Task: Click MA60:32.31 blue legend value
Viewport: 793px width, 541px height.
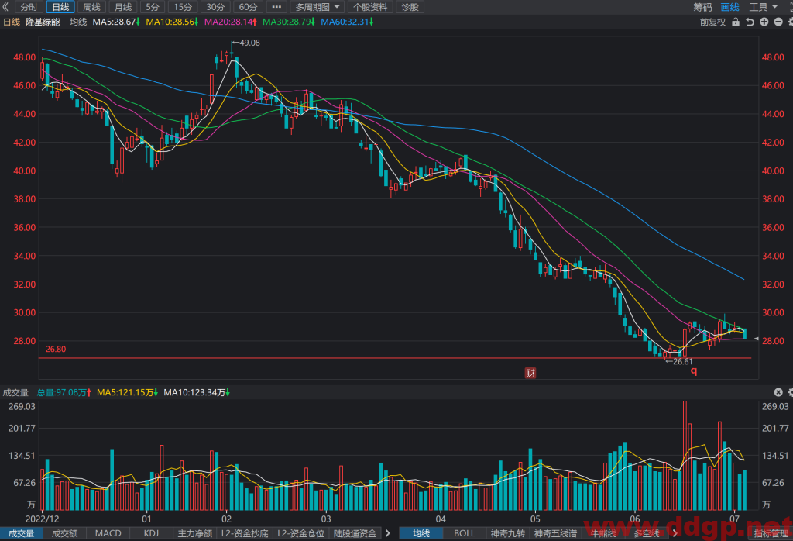Action: [348, 22]
